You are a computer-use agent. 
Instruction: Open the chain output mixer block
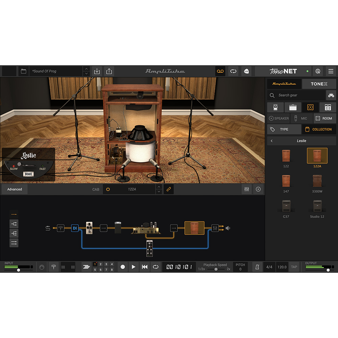(215, 228)
